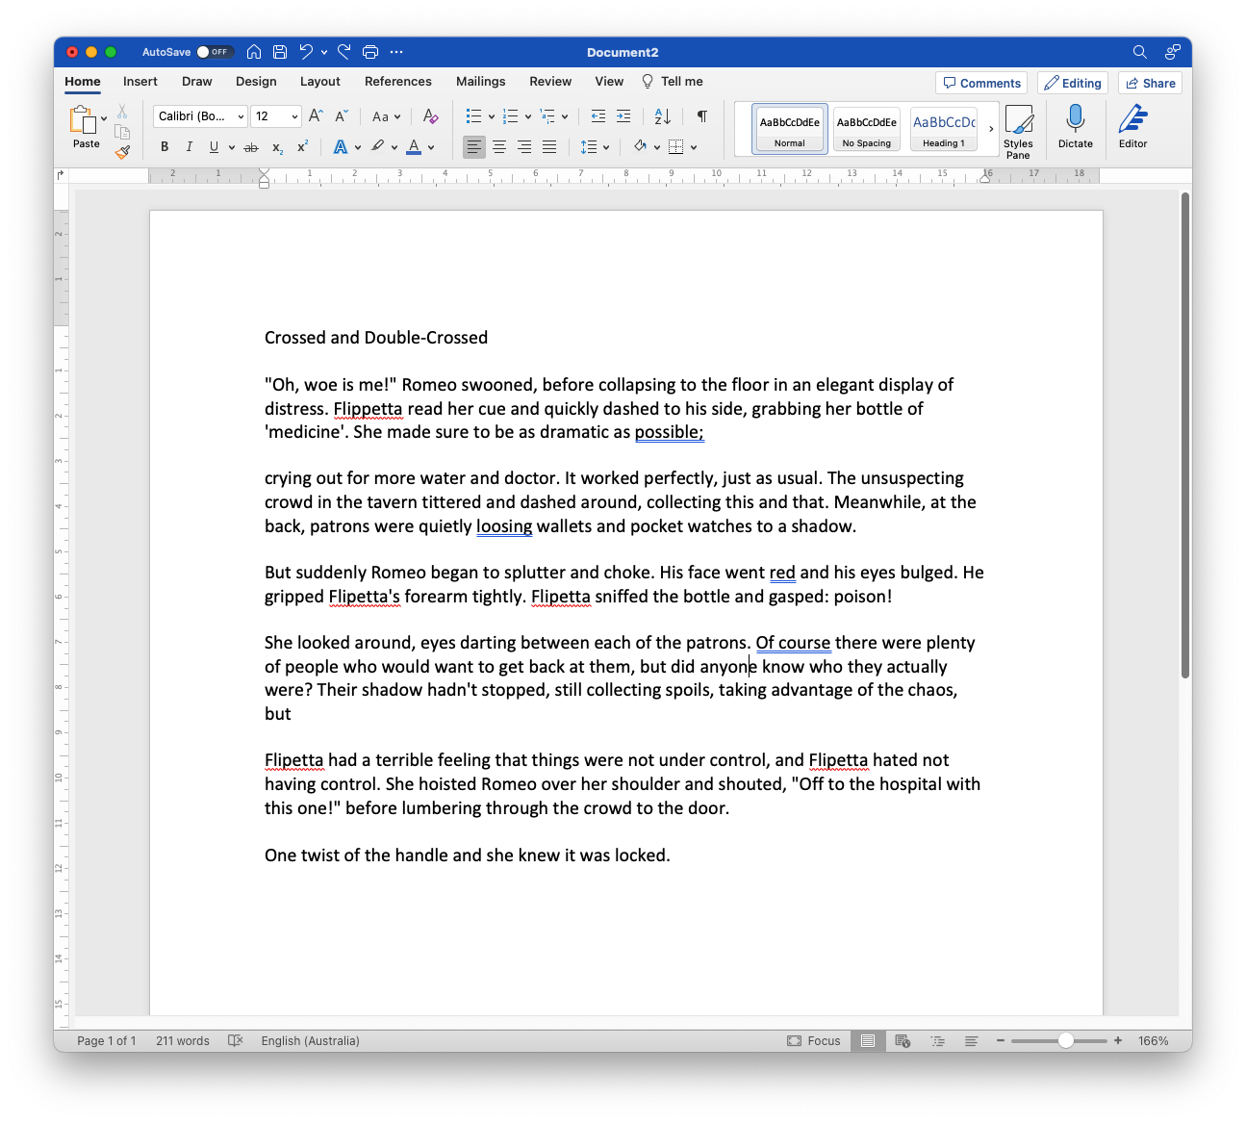Click the Editing mode button
Viewport: 1246px width, 1123px height.
pos(1073,83)
